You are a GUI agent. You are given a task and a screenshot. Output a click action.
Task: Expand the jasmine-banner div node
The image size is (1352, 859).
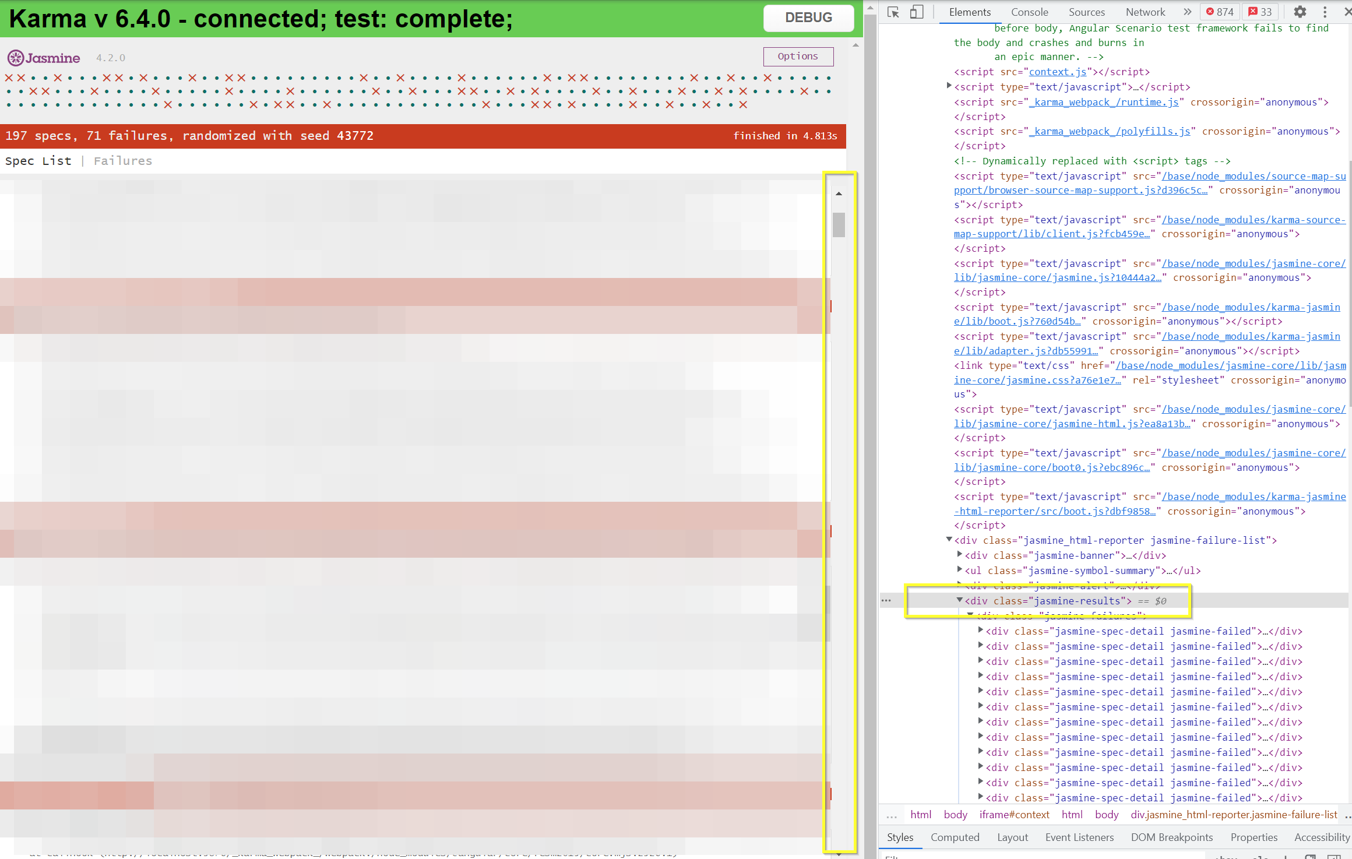pos(959,555)
